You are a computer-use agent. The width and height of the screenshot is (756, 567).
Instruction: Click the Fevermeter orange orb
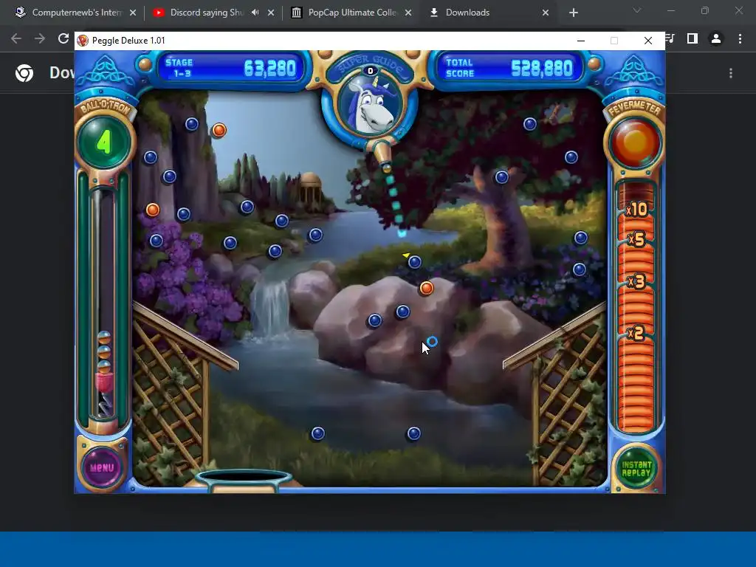(x=635, y=142)
